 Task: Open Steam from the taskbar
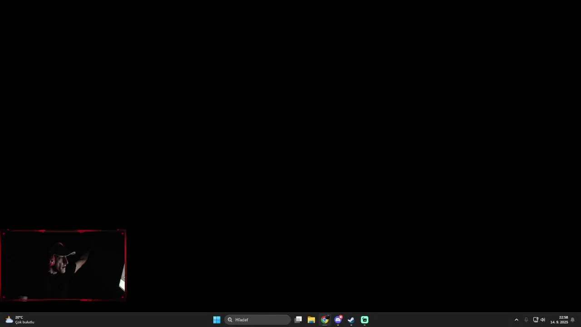(x=351, y=320)
